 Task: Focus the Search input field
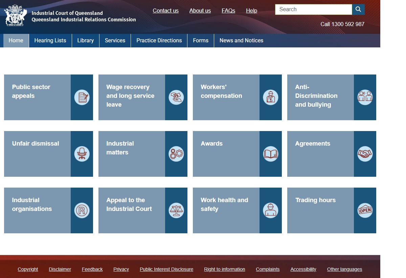tap(314, 9)
